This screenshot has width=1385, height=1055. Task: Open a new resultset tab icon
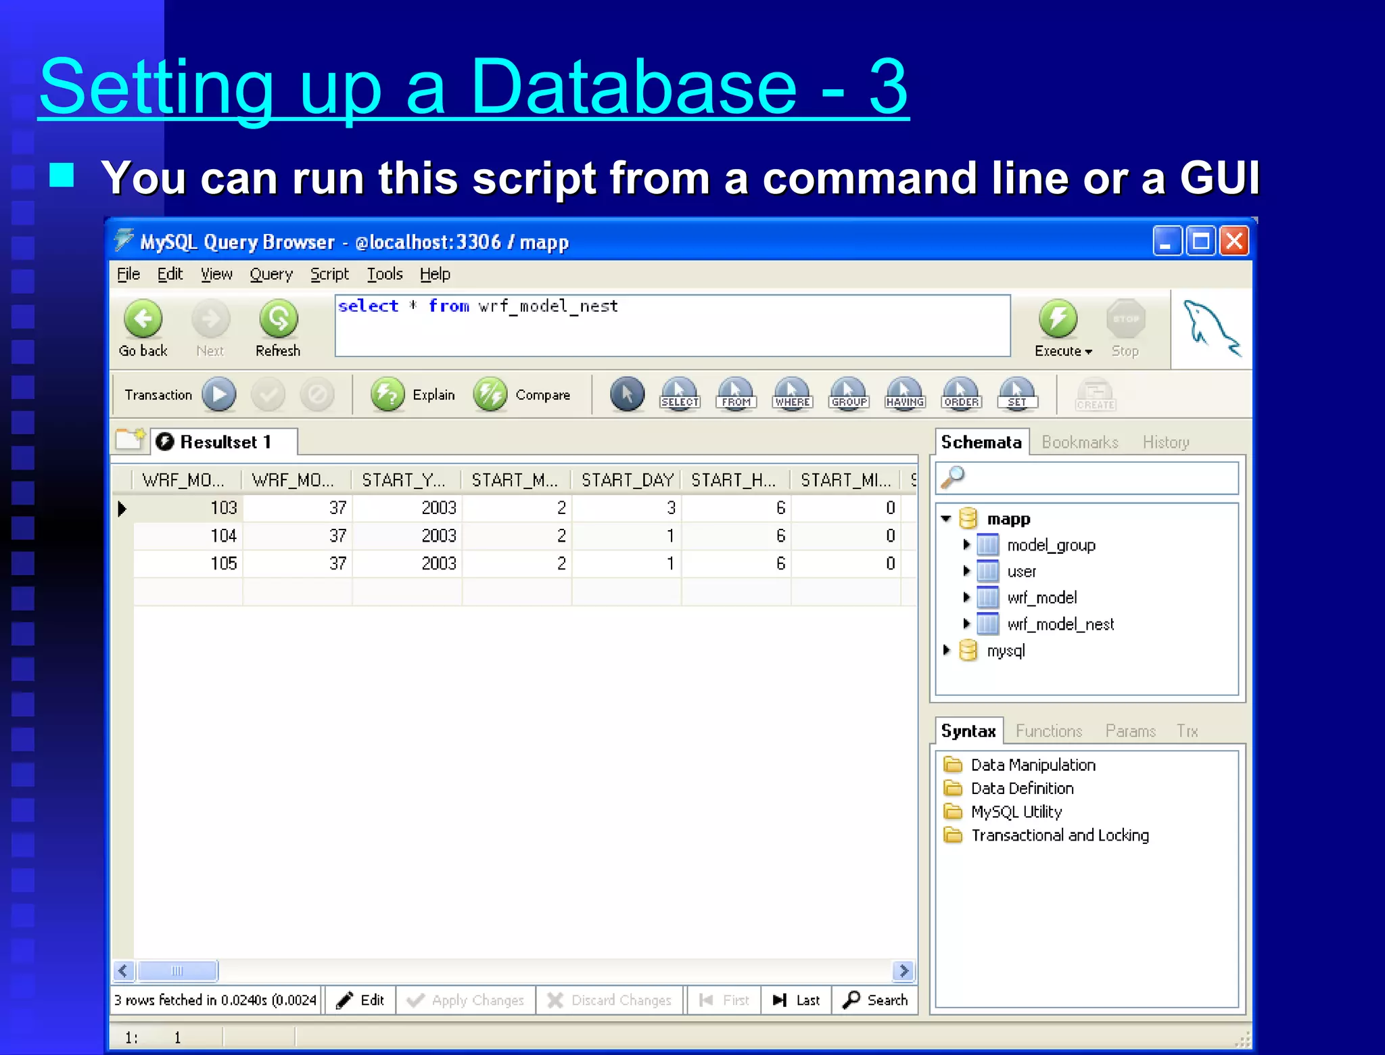point(130,440)
